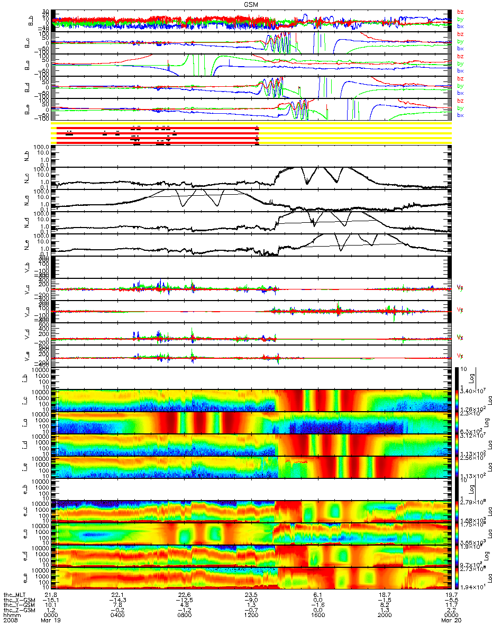Click the Y-GSM value 11.7
The width and height of the screenshot is (492, 635).
point(451,605)
